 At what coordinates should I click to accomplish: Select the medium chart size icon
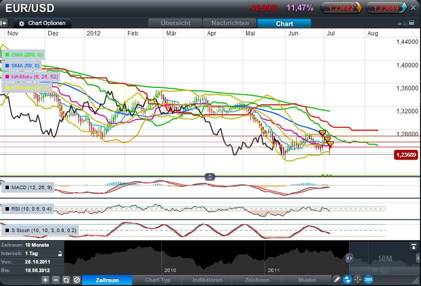[406, 23]
